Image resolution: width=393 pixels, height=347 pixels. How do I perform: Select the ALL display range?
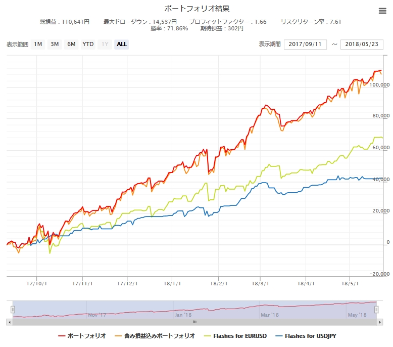tap(122, 45)
